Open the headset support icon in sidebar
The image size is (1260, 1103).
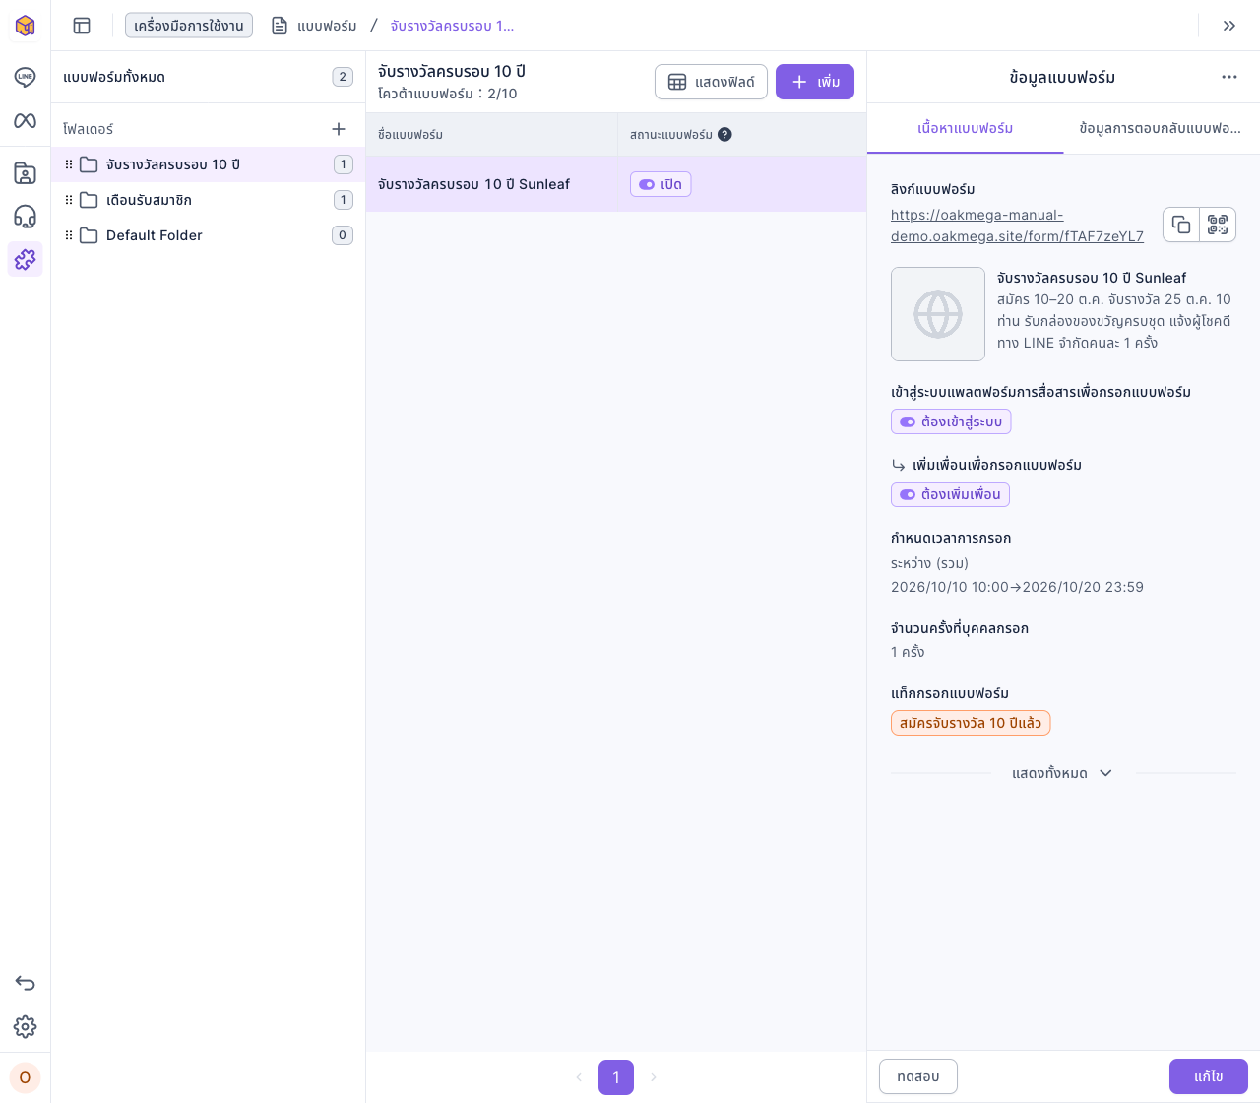25,217
